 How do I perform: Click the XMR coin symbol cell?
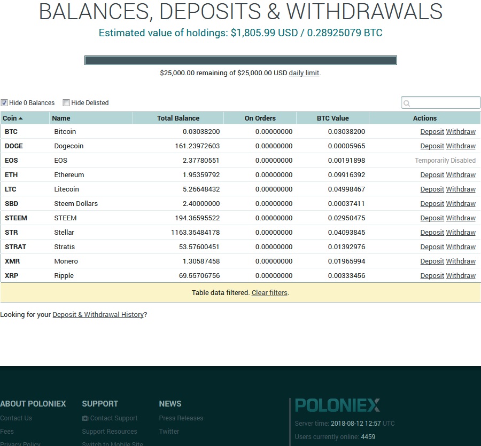pyautogui.click(x=12, y=261)
